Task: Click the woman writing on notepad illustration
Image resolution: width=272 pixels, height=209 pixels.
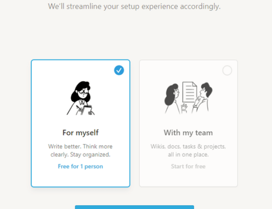Action: [81, 98]
